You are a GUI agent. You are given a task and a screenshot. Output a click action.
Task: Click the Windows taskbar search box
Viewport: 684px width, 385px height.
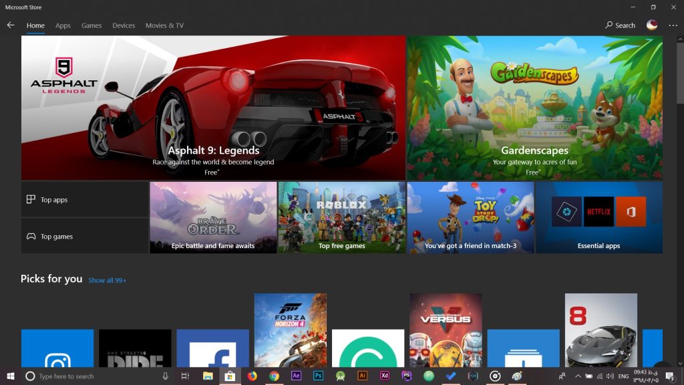click(94, 376)
